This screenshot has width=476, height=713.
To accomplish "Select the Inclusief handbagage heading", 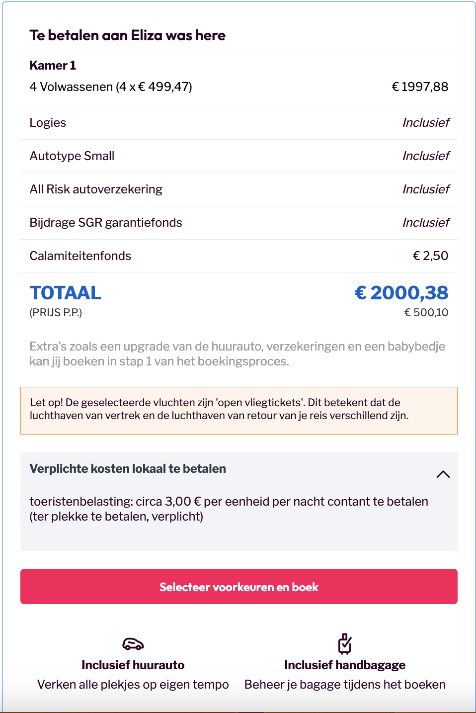I will [x=345, y=665].
